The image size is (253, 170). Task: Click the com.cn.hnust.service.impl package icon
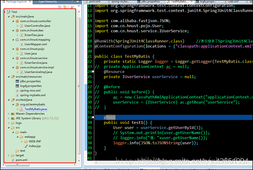click(17, 68)
